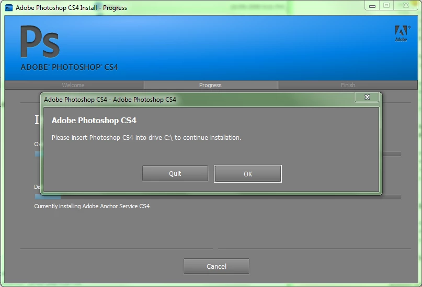
Task: Click the bold Adobe Photoshop CS4 dialog heading
Action: pyautogui.click(x=94, y=120)
